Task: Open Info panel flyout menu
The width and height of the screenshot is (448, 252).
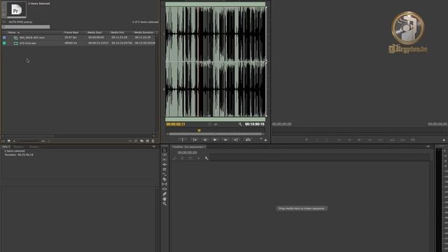Action: coord(153,146)
